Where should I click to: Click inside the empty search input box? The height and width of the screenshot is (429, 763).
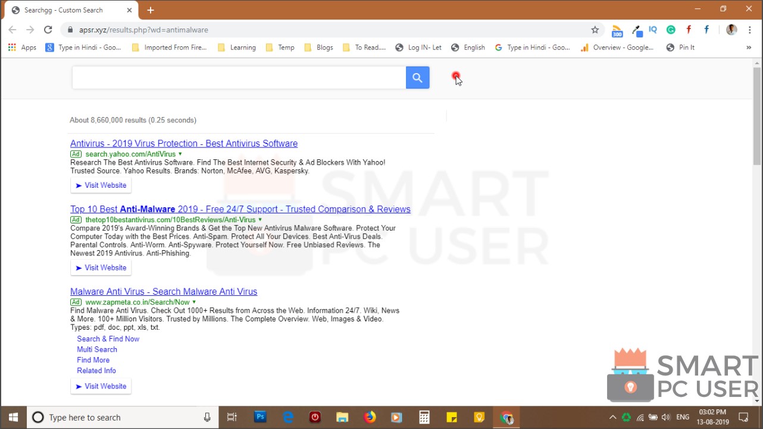point(238,77)
